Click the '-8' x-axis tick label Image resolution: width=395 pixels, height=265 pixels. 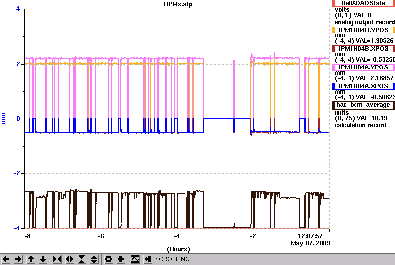click(x=27, y=236)
